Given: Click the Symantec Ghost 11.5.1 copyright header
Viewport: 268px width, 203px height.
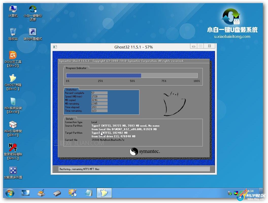Looking at the screenshot, I should tap(121, 61).
